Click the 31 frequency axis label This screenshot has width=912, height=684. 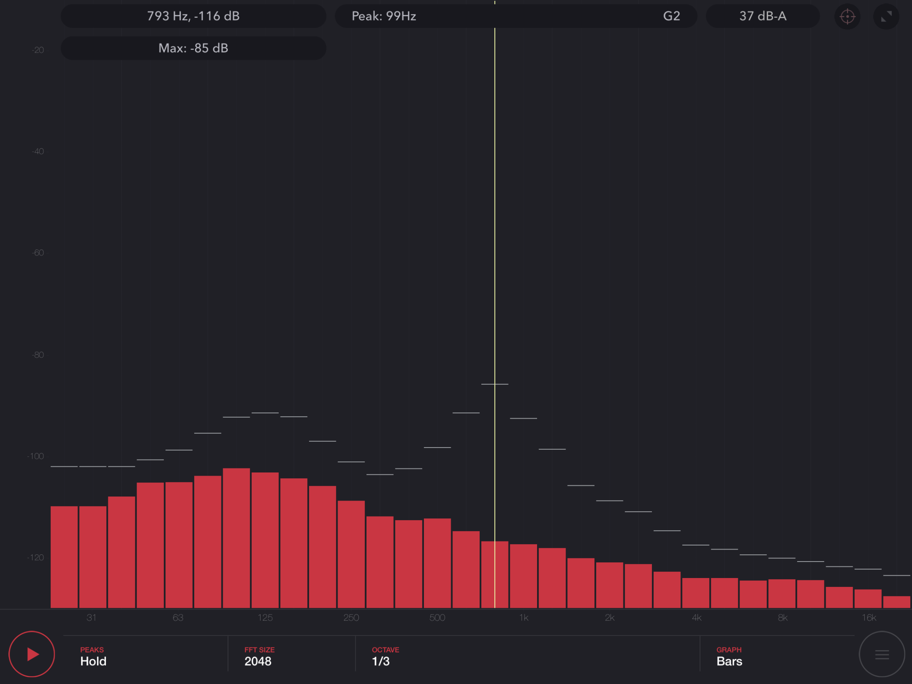point(91,618)
